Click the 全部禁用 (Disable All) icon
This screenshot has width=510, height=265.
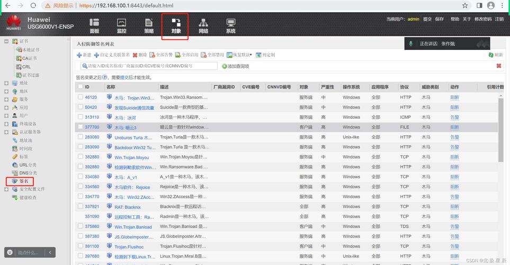pos(204,55)
